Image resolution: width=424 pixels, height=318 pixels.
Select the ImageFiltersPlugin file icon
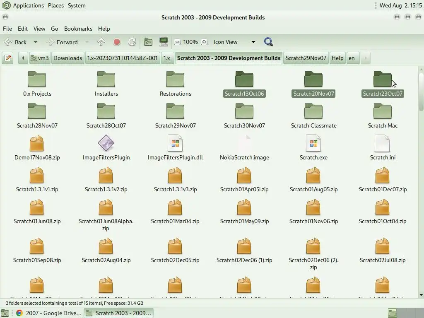pos(106,147)
